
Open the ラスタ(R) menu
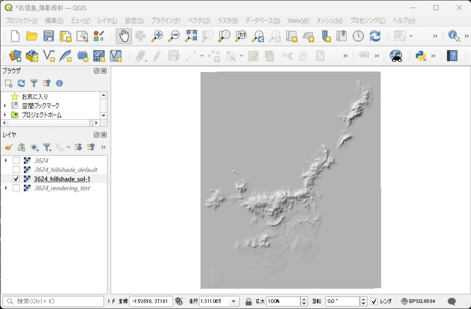(227, 21)
